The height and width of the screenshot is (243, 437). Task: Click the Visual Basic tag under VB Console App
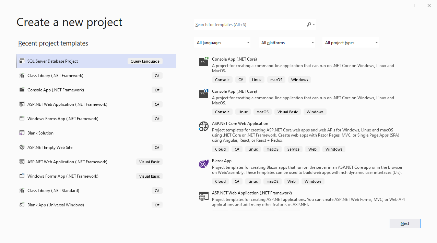[287, 112]
